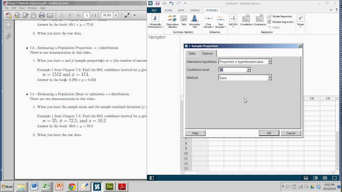Screen dimensions: 342x192
Task: Open the ANOVA tool
Action: pos(233,21)
